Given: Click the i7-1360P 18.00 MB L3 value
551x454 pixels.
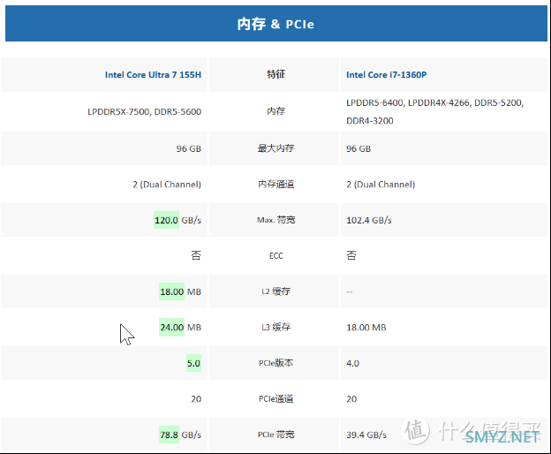Looking at the screenshot, I should point(366,328).
